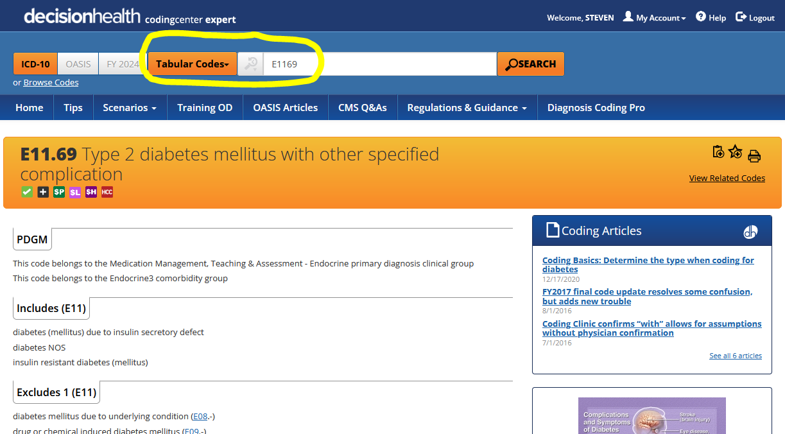Screen dimensions: 785x434
Task: Switch to the OASIS code set
Action: point(78,64)
